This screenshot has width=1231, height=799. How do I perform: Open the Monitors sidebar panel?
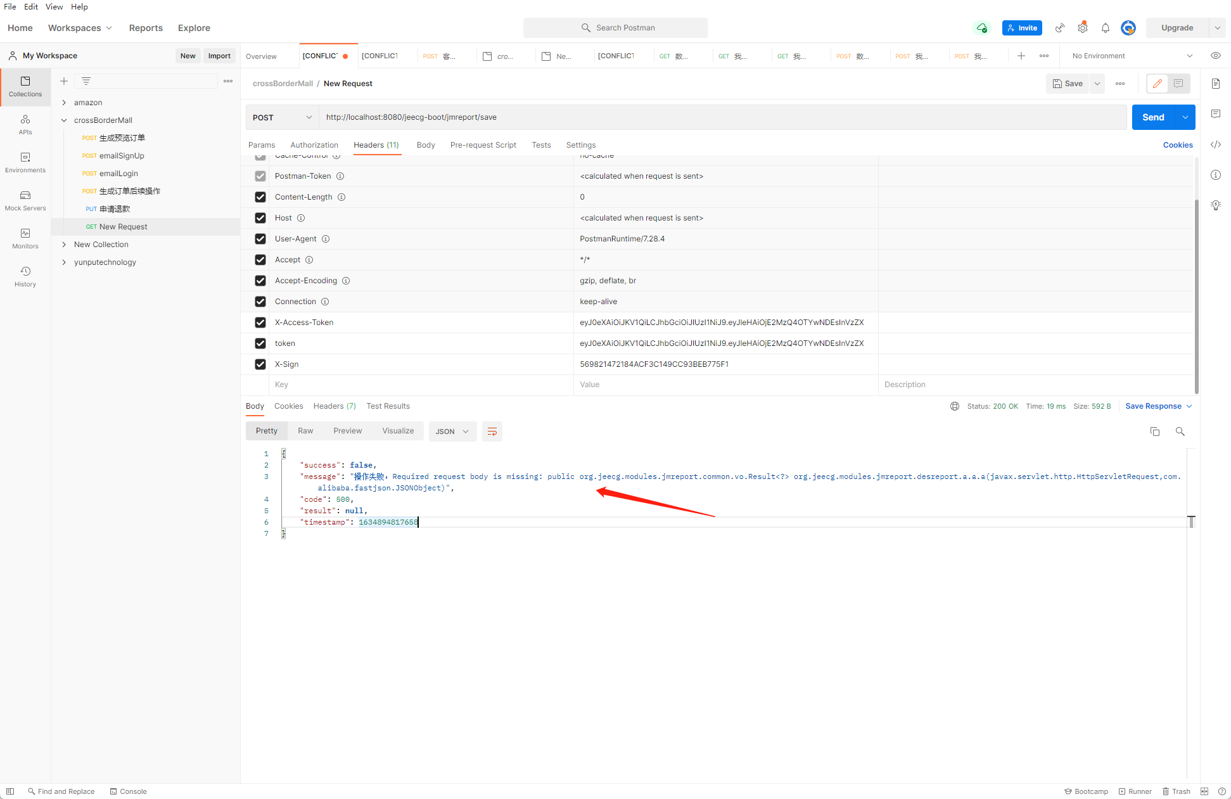click(25, 239)
